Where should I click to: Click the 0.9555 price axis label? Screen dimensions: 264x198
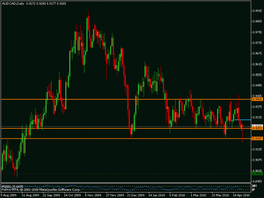point(257,75)
